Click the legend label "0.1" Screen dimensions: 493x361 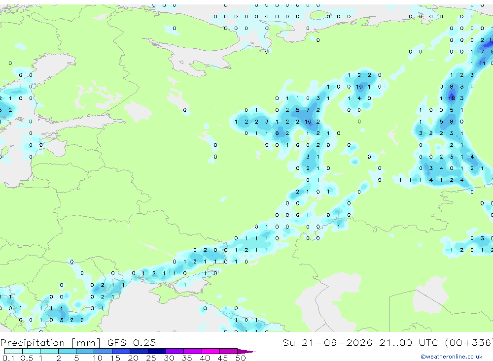pos(8,358)
